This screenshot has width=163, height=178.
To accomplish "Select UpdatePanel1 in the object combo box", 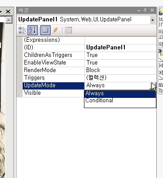I will (x=83, y=20).
